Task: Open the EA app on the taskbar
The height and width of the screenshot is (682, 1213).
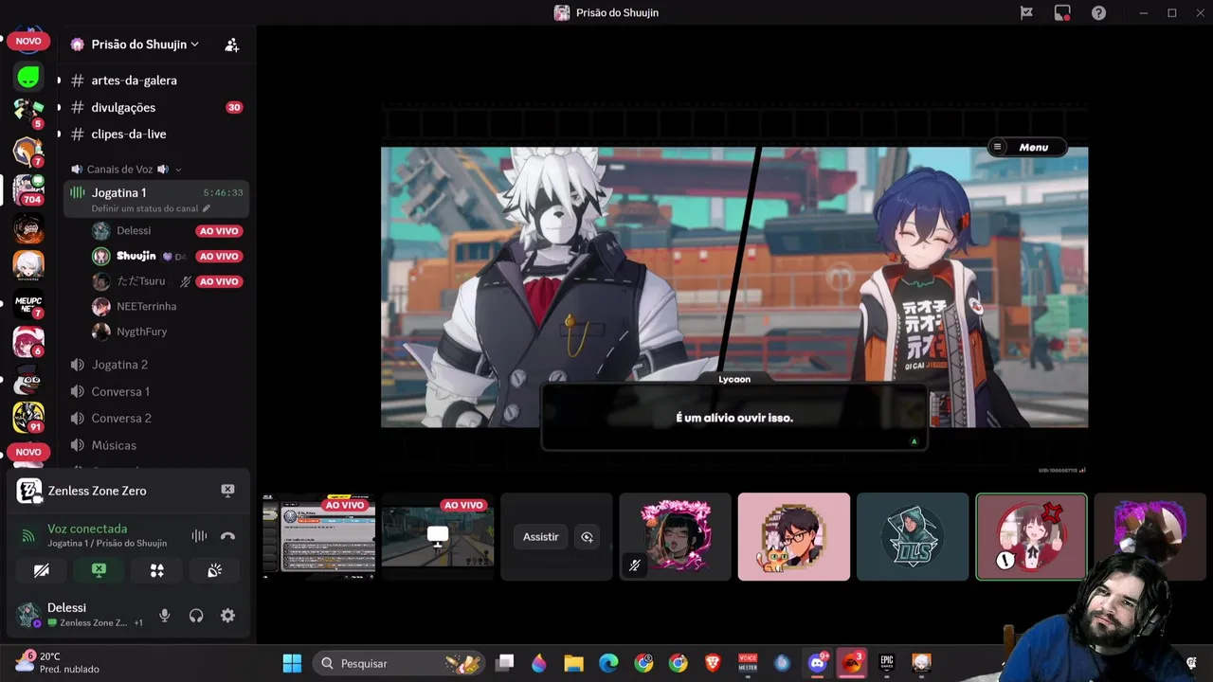Action: [852, 663]
